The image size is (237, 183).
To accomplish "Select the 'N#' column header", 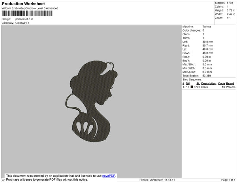I will coord(188,84).
